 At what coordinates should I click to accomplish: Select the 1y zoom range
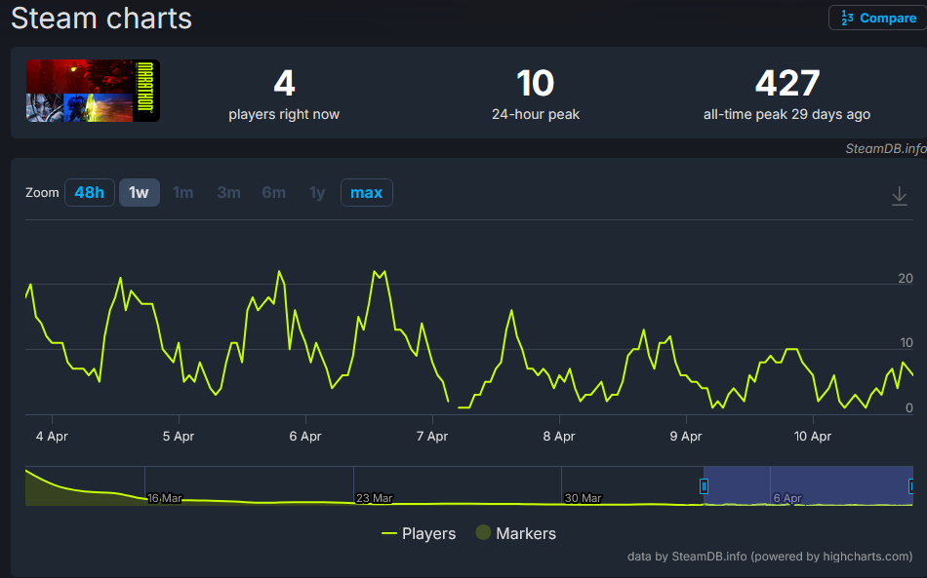[x=317, y=192]
